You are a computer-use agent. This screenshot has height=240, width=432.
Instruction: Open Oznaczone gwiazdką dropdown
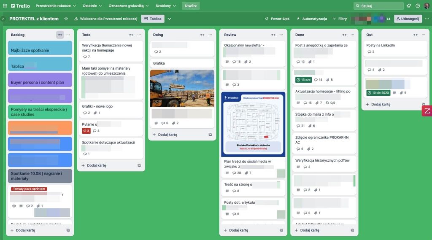coord(128,5)
